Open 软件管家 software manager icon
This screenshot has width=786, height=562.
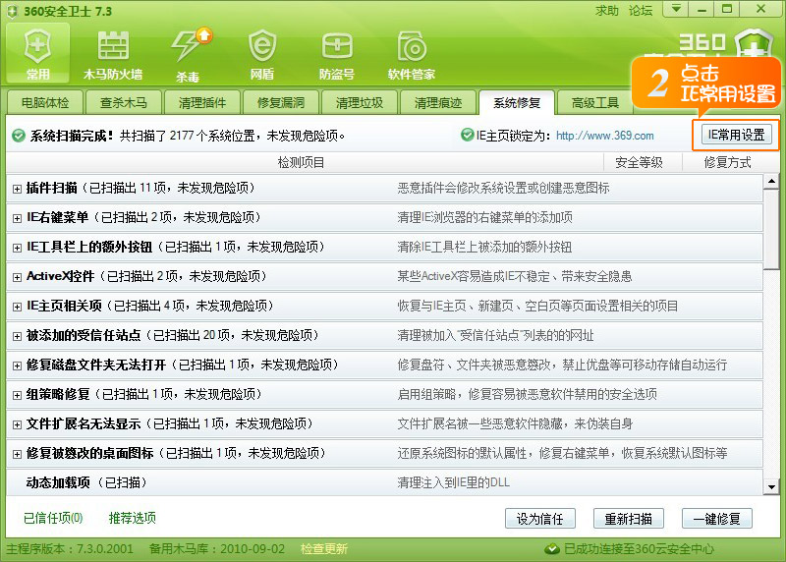point(411,53)
